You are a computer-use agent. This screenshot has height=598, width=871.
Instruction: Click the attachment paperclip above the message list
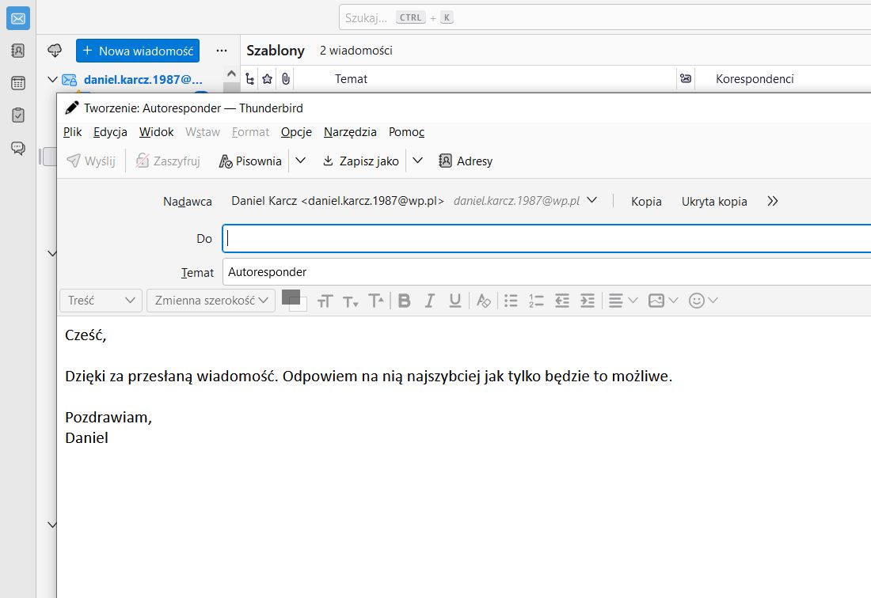point(285,78)
